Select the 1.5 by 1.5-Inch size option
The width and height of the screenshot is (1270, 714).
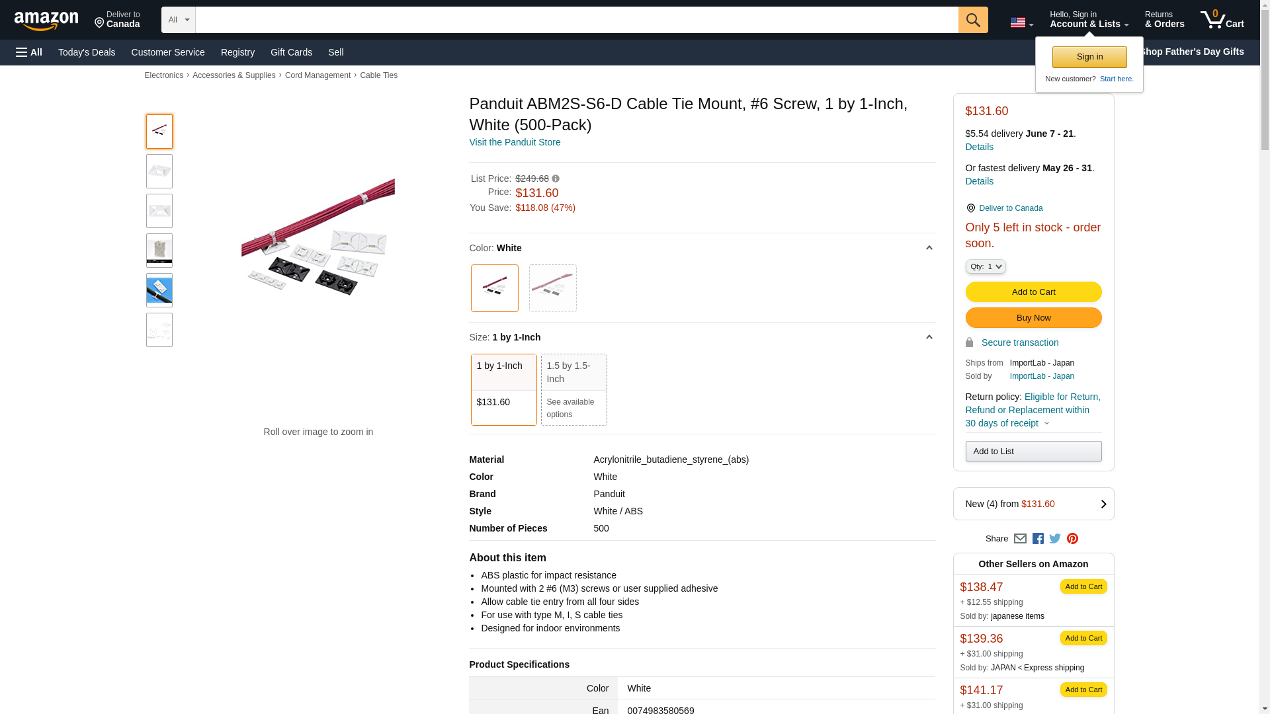click(x=573, y=389)
